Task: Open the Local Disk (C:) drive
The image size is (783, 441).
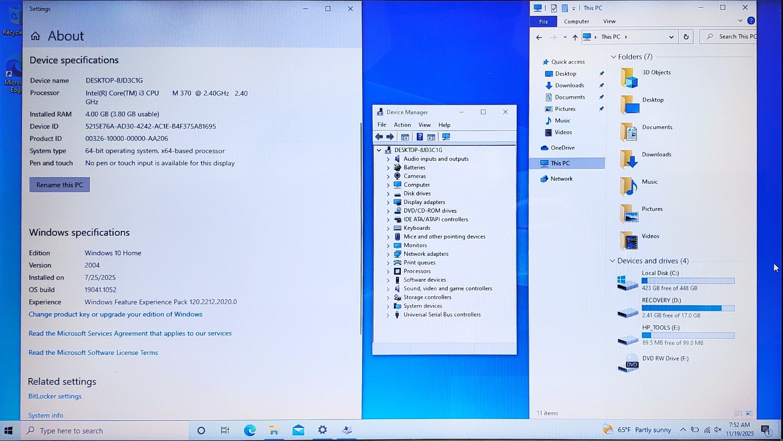Action: (x=676, y=281)
